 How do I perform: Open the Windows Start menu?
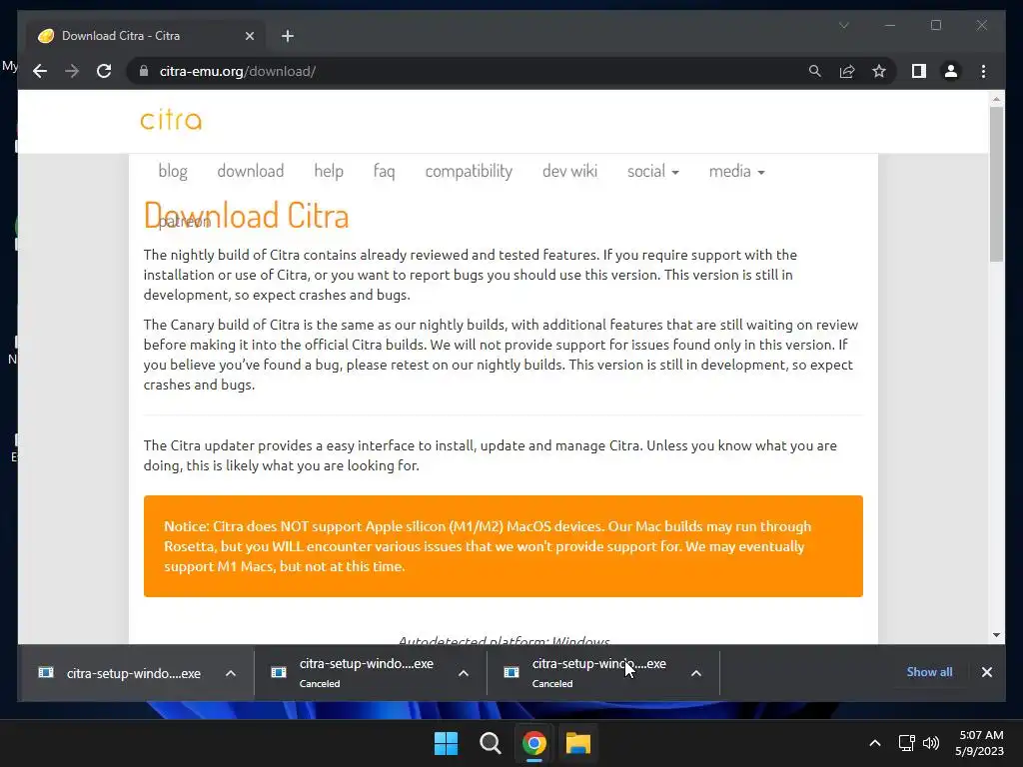point(447,743)
